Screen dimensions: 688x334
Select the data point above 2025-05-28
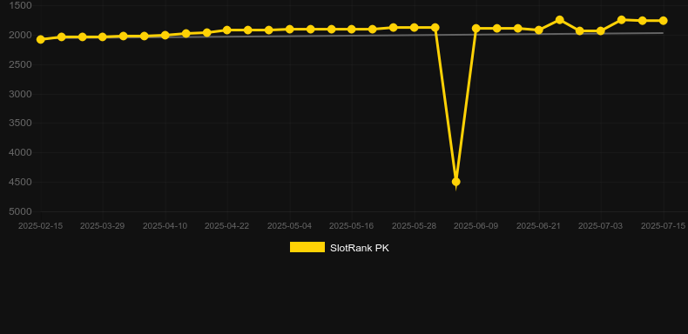point(414,28)
